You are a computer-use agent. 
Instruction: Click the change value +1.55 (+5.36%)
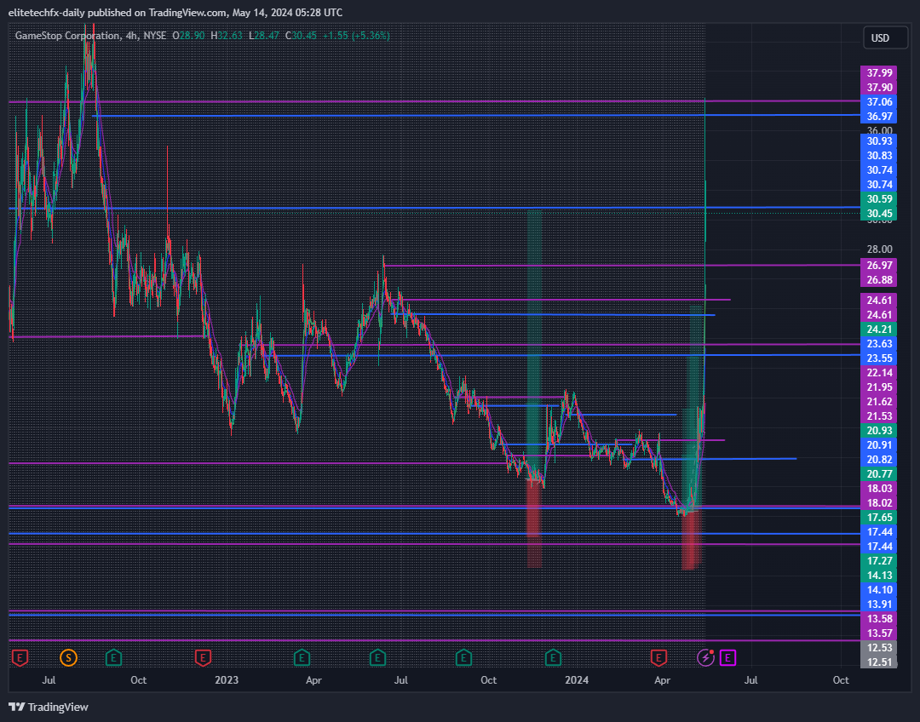coord(356,36)
